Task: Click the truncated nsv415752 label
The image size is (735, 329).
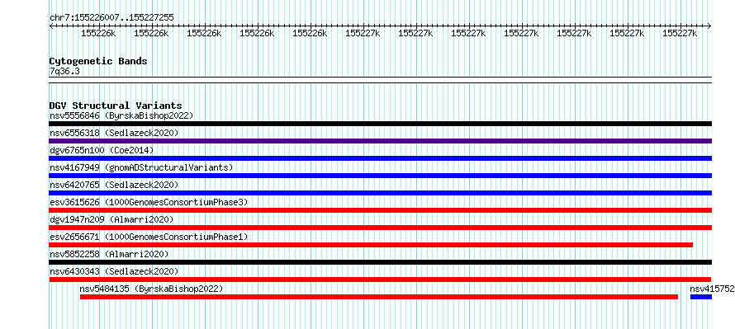Action: [x=712, y=289]
